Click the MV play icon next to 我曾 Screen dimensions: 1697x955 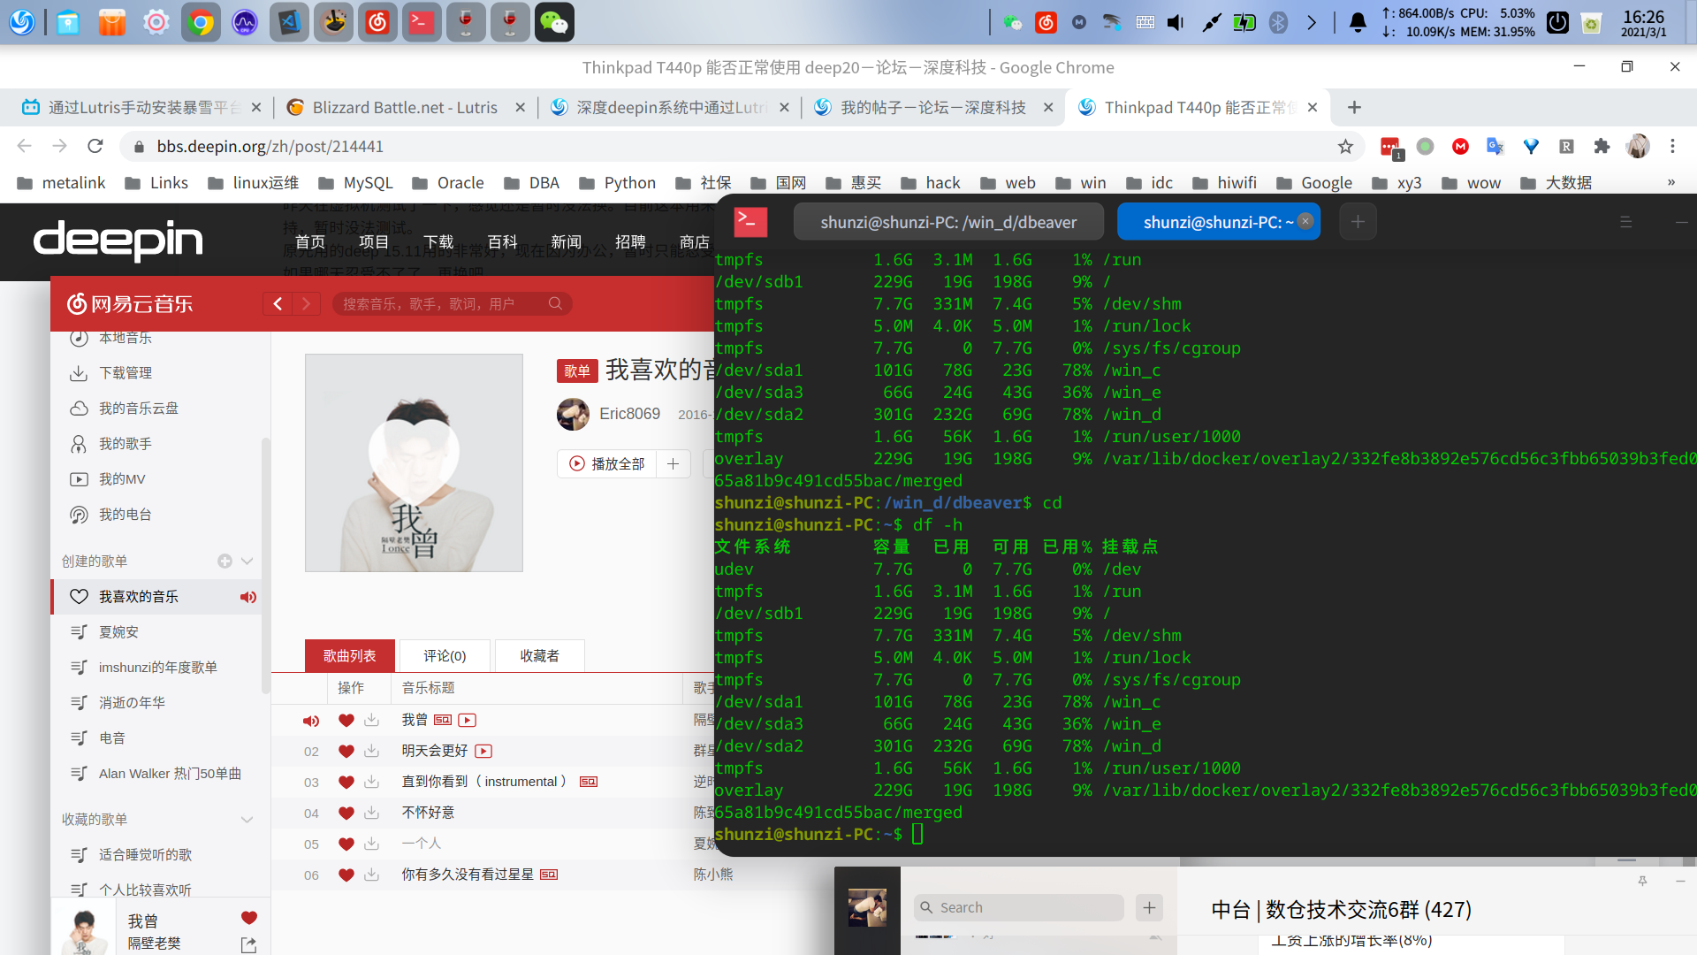coord(468,720)
